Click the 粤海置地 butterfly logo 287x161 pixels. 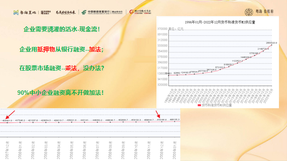[x=16, y=13]
